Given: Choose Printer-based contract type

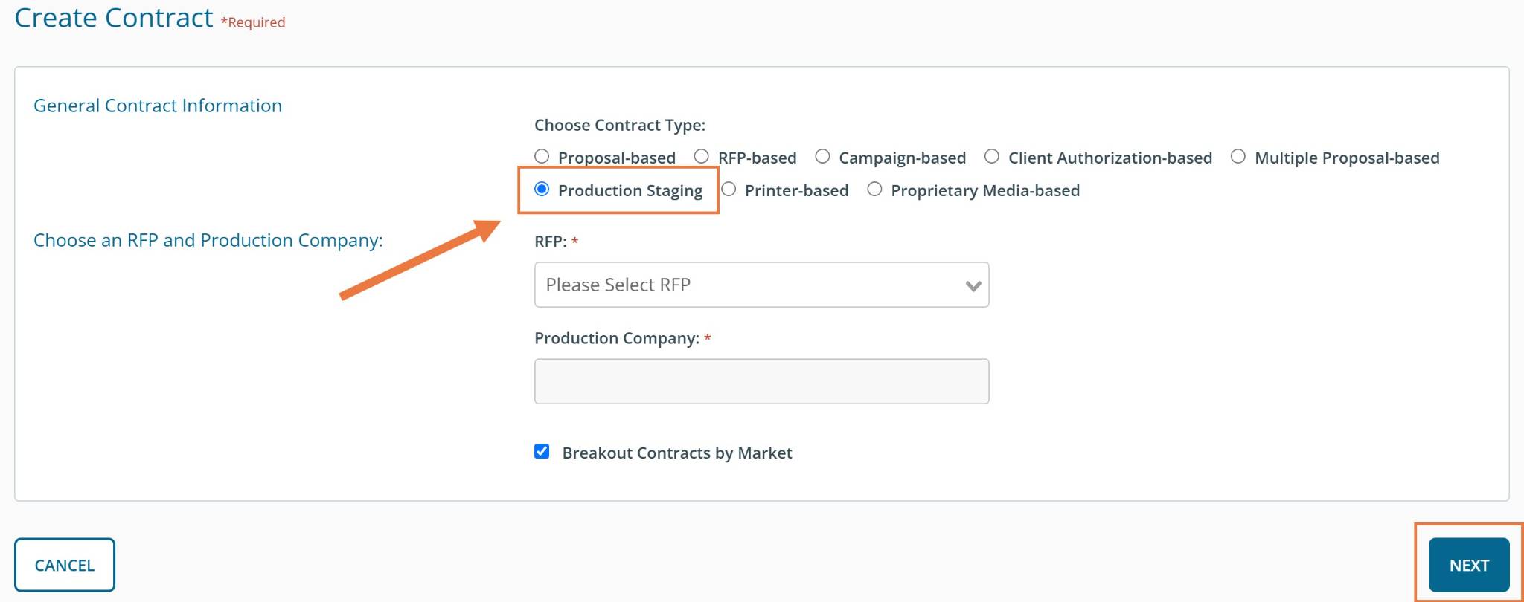Looking at the screenshot, I should (729, 190).
